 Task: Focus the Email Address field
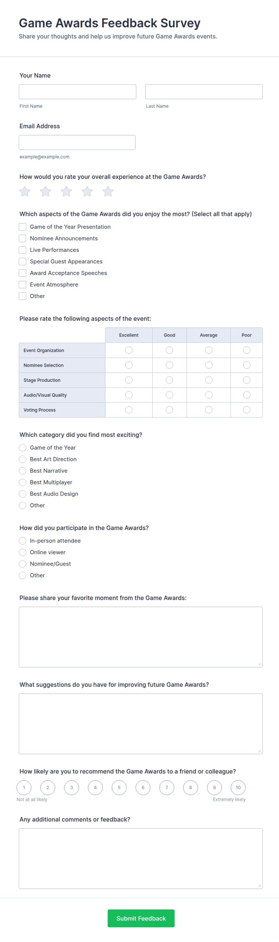click(77, 142)
